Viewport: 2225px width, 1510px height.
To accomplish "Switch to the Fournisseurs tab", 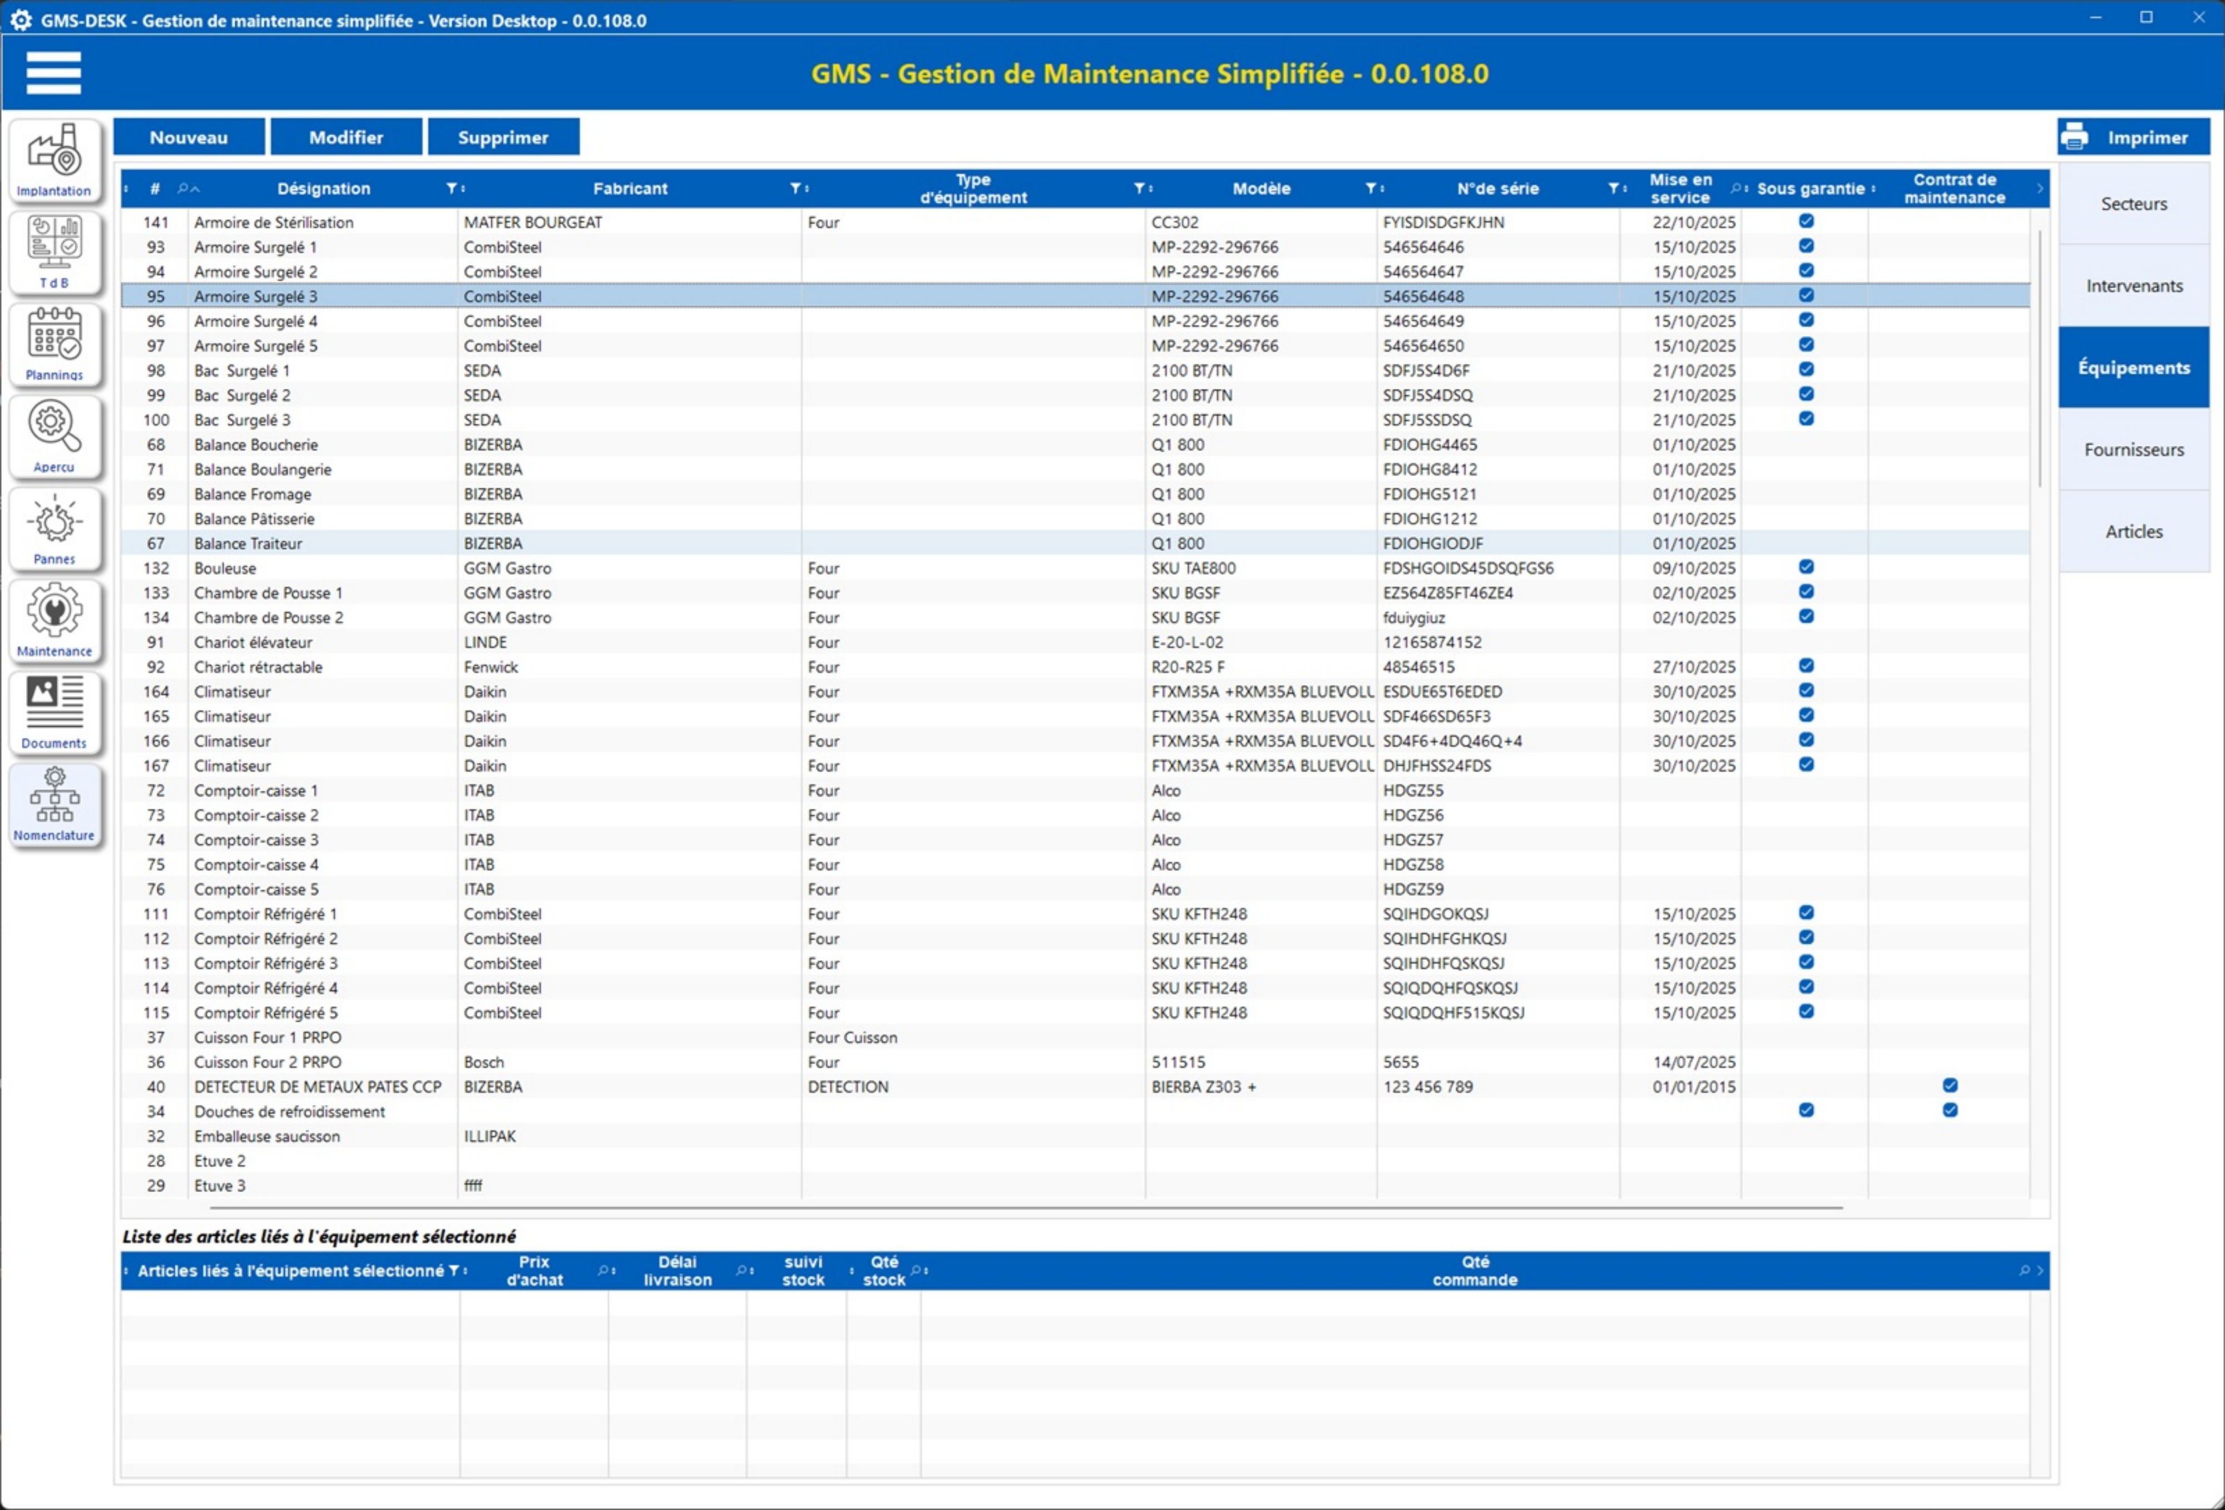I will coord(2133,449).
